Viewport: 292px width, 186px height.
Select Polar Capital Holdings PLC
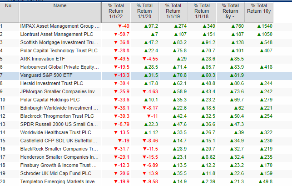50,100
